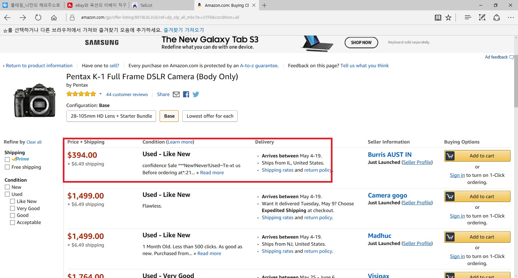This screenshot has height=278, width=518.
Task: Switch to the first browser tab
Action: coord(32,5)
